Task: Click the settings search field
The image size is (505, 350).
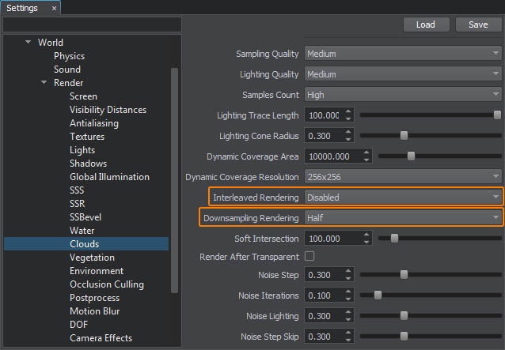Action: (x=92, y=24)
